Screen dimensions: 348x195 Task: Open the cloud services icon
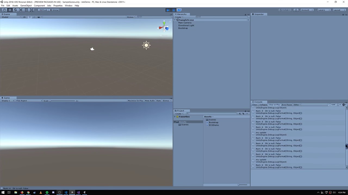[x=296, y=10]
